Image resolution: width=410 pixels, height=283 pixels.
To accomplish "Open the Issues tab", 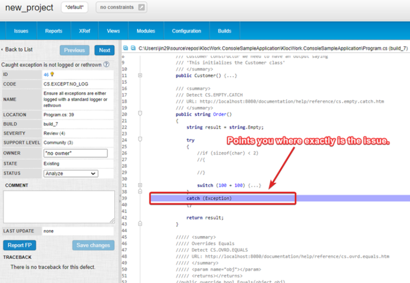I will click(21, 31).
